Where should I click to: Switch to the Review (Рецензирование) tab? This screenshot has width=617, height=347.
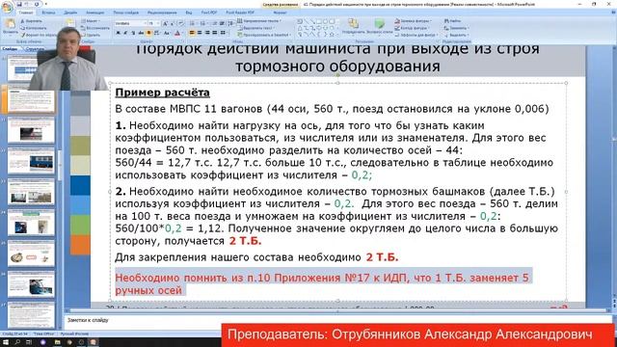coord(162,13)
